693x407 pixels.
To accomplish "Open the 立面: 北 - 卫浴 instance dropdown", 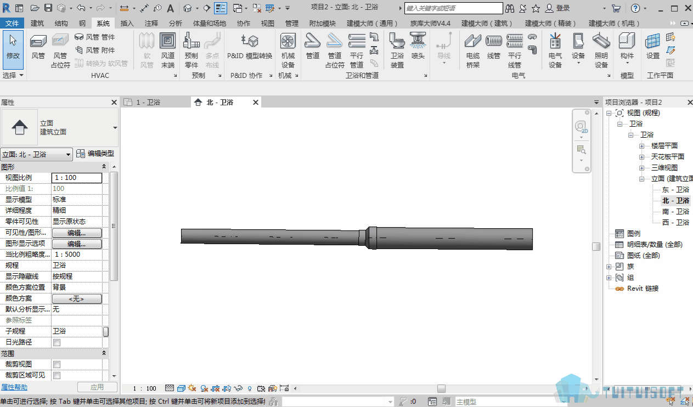I will click(x=37, y=155).
